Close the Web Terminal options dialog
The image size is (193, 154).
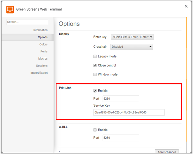tap(186, 6)
